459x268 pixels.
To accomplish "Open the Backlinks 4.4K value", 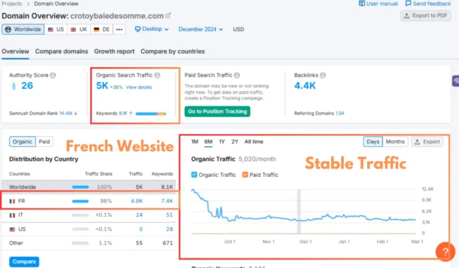I will [305, 85].
